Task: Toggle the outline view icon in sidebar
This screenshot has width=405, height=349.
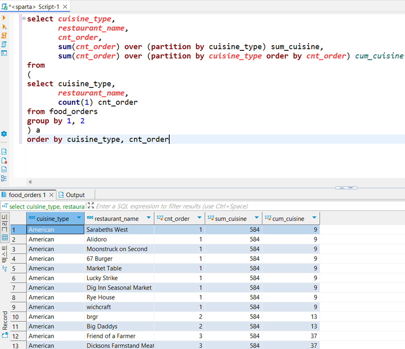Action: pyautogui.click(x=4, y=178)
